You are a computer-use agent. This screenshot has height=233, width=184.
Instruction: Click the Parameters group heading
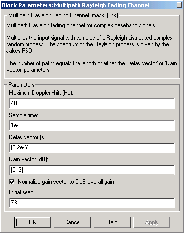coord(22,85)
